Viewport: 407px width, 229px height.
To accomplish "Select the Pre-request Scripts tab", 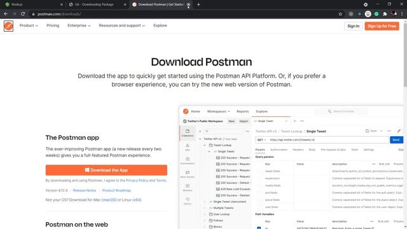I will [333, 150].
